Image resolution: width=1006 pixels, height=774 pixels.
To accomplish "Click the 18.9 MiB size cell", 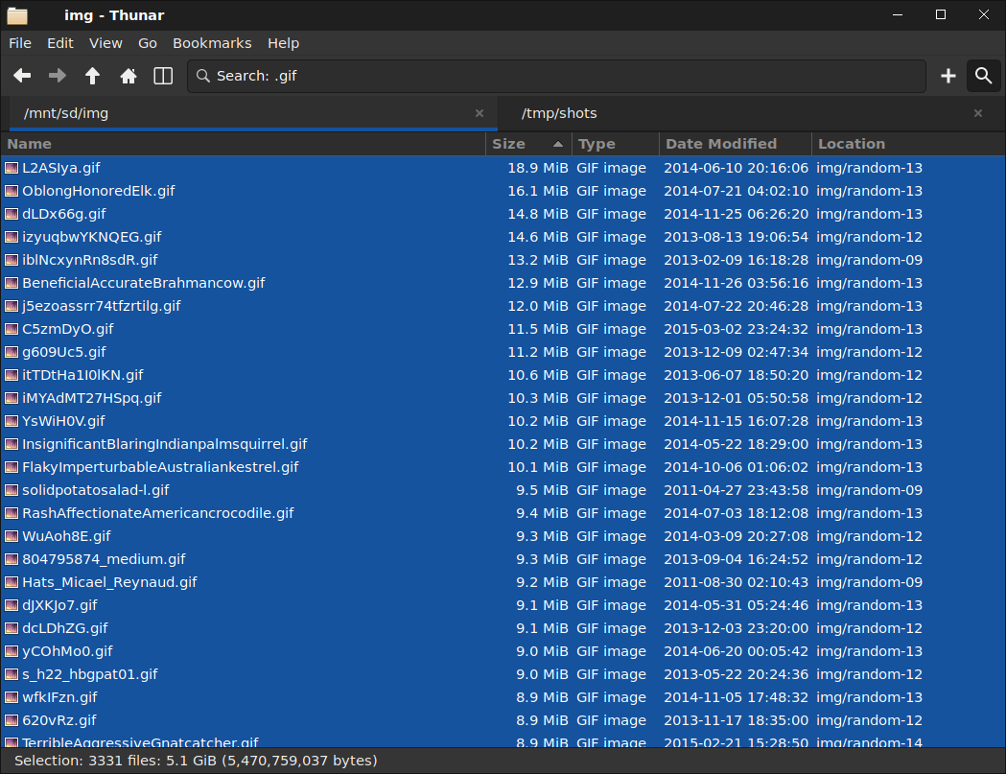I will tap(538, 168).
